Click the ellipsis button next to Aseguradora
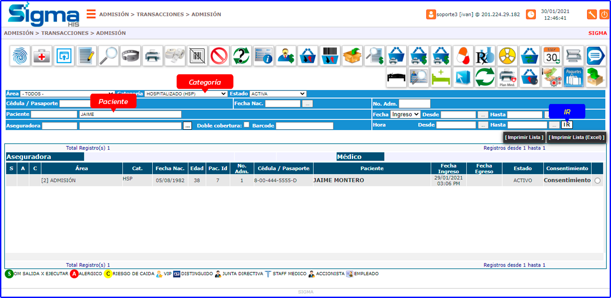The height and width of the screenshot is (298, 611). tap(188, 126)
